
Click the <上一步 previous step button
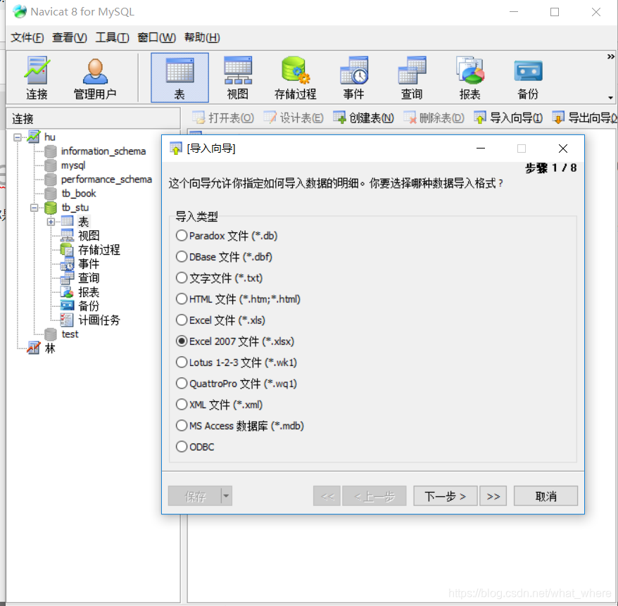click(x=374, y=495)
